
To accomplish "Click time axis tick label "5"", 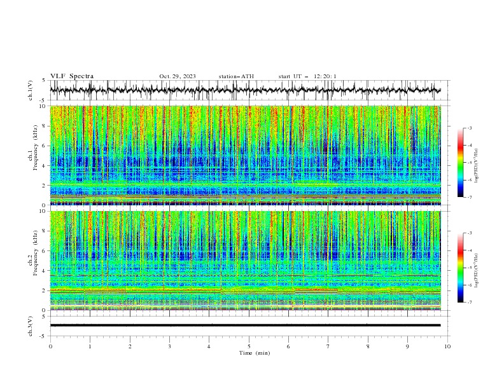I will point(249,346).
